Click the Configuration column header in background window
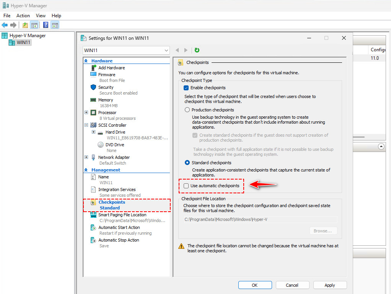Viewport: 391px width, 294px height. [x=377, y=50]
